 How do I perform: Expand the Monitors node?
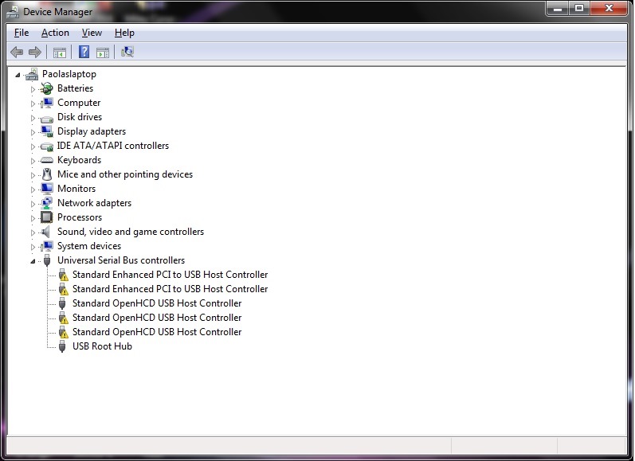(x=33, y=189)
